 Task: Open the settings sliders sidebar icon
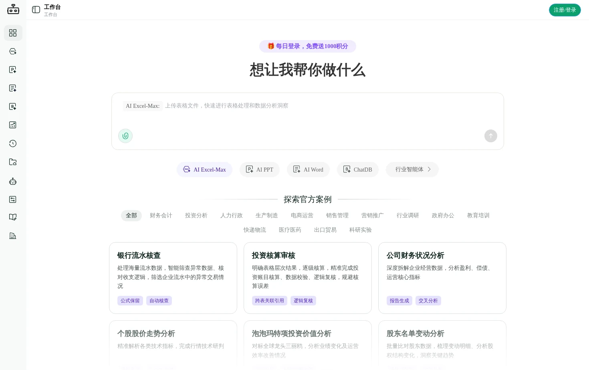coord(13,199)
